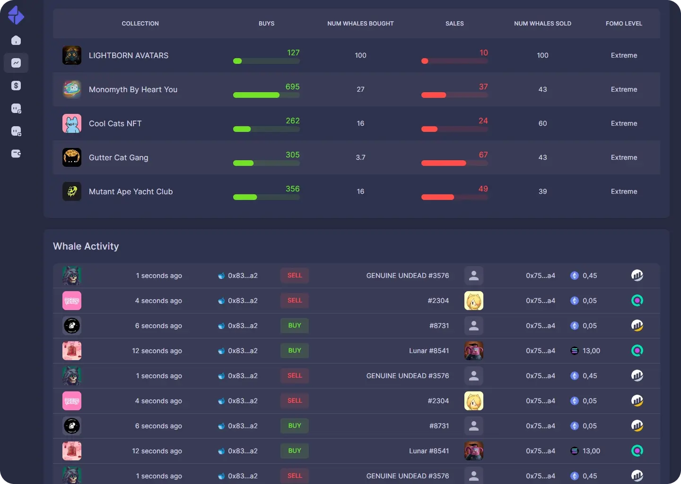Click Extreme in the LIGHTBORN AVATARS row

point(624,55)
